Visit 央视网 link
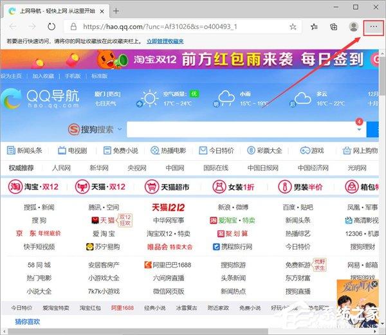 click(137, 168)
